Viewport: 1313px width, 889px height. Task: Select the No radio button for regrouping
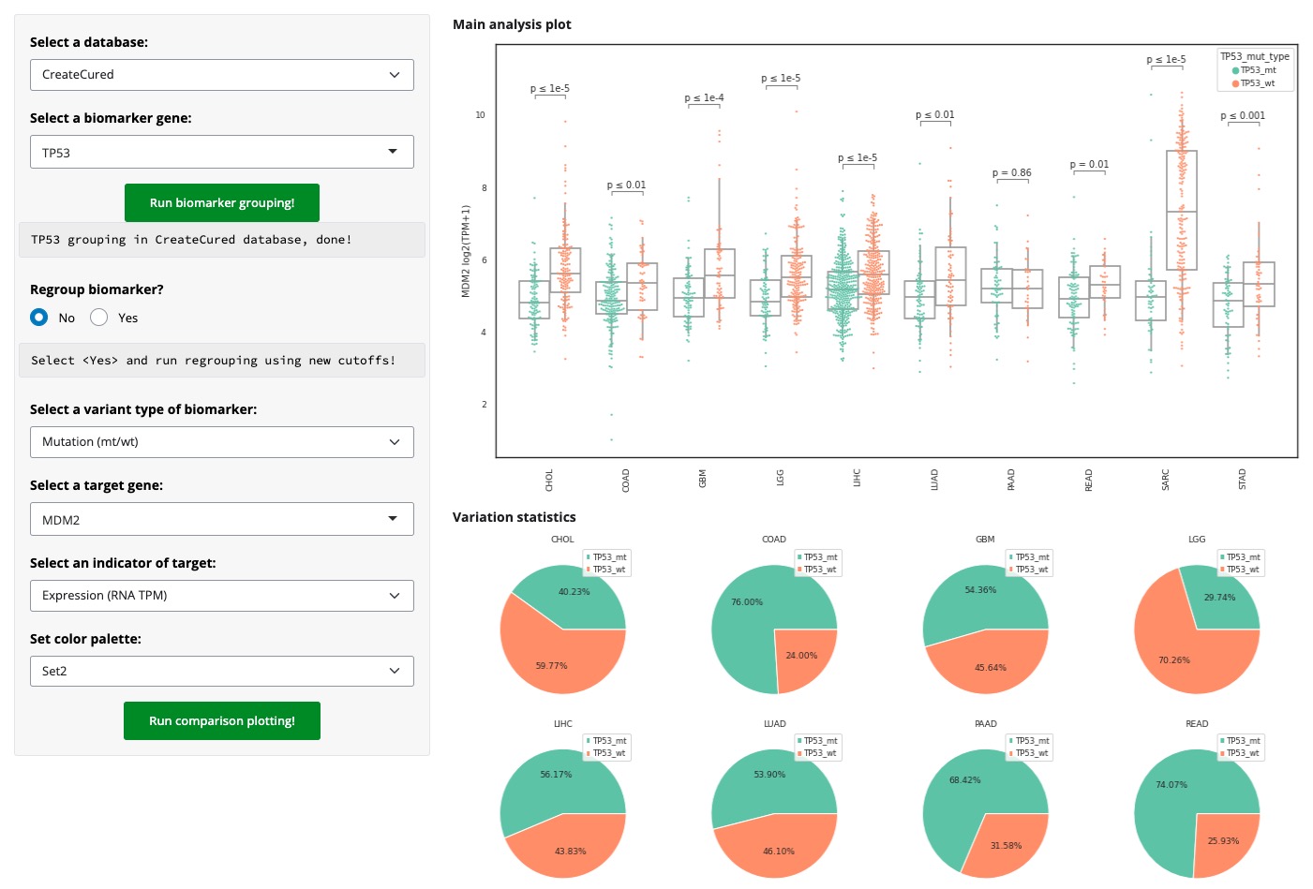pos(39,318)
